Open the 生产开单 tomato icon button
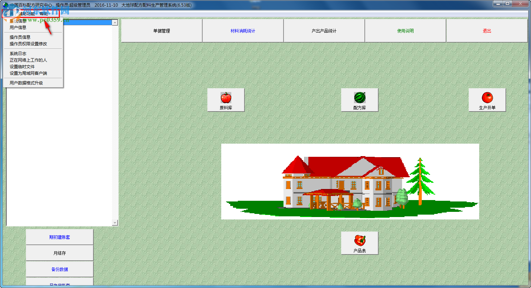Viewport: 531px width, 288px height. (487, 100)
